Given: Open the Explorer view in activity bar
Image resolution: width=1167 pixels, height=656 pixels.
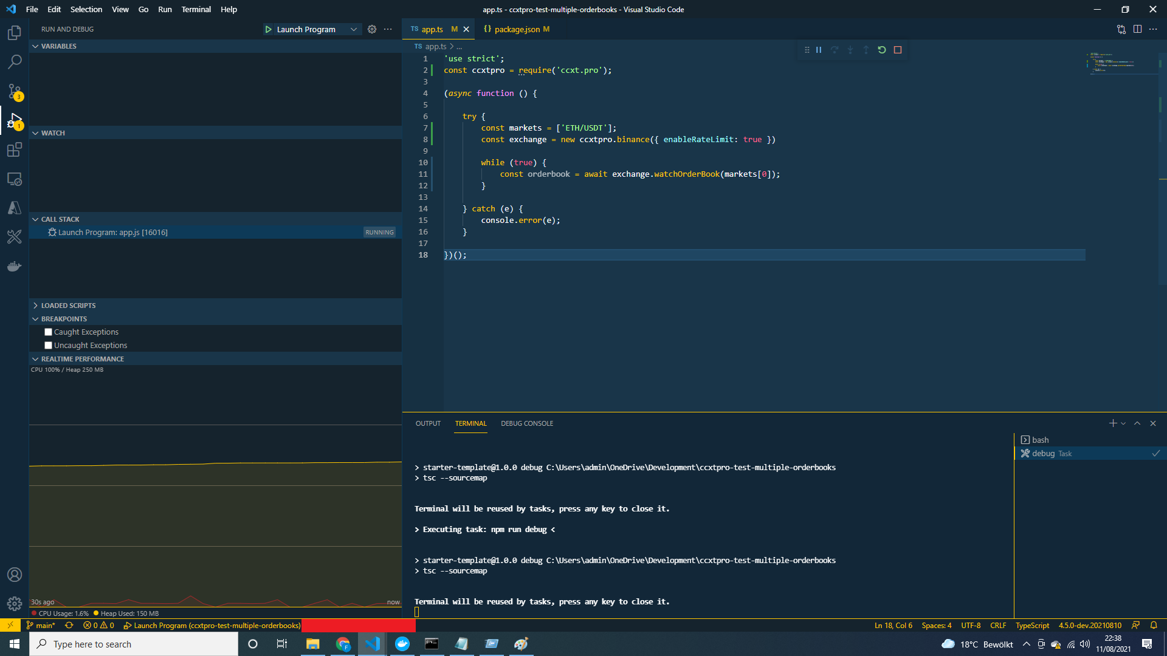Looking at the screenshot, I should pos(15,33).
